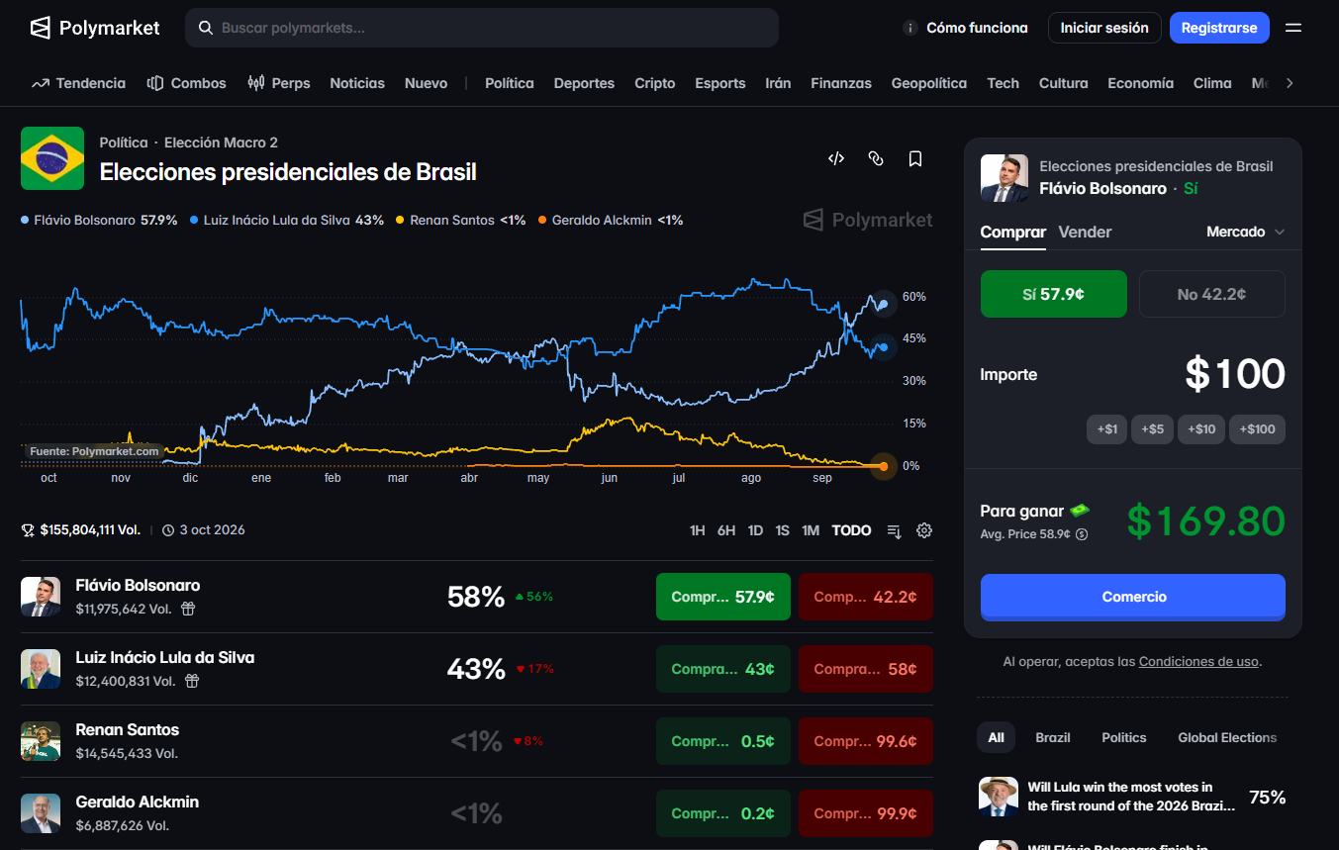Image resolution: width=1339 pixels, height=850 pixels.
Task: Expand more categories with right chevron
Action: (x=1290, y=83)
